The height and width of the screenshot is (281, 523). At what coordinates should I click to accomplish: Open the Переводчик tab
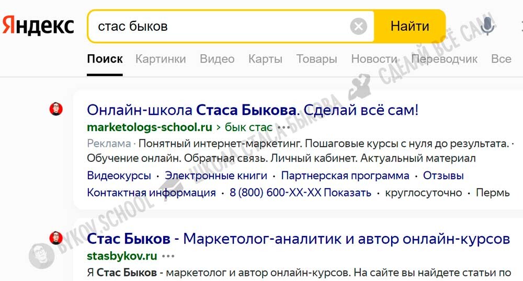444,59
